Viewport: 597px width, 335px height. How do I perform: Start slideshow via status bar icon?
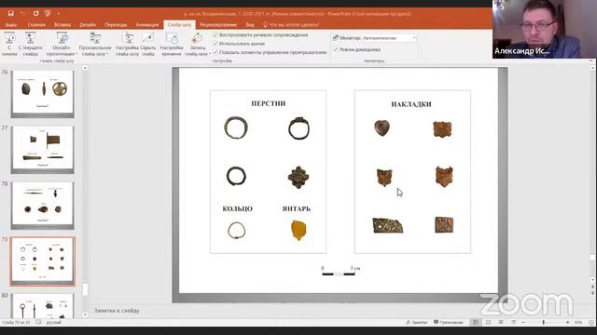coord(513,322)
